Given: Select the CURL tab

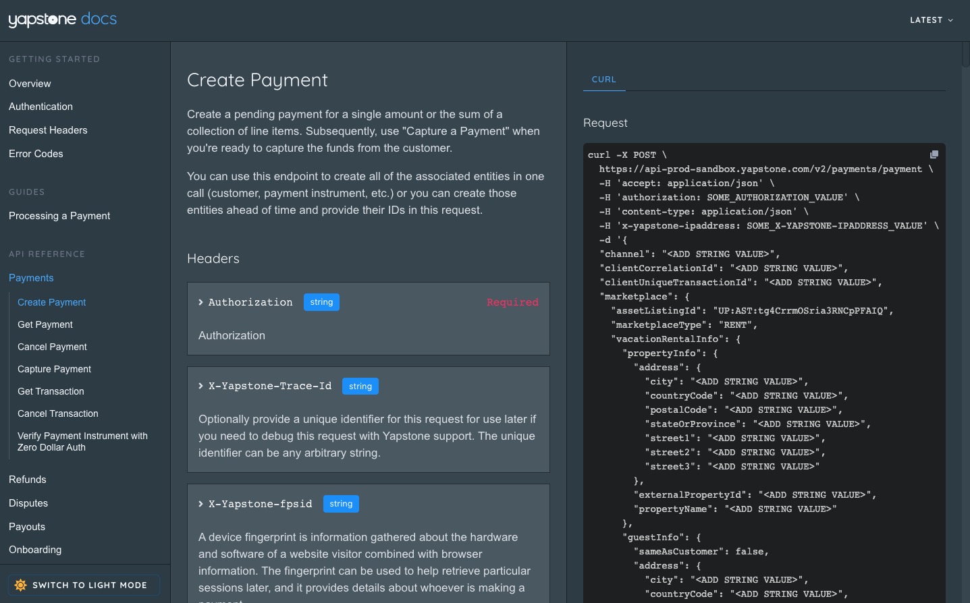Looking at the screenshot, I should [603, 79].
